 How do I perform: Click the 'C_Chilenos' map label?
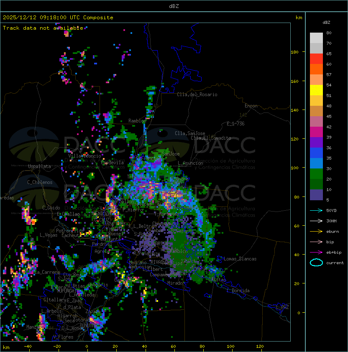[x=40, y=182]
